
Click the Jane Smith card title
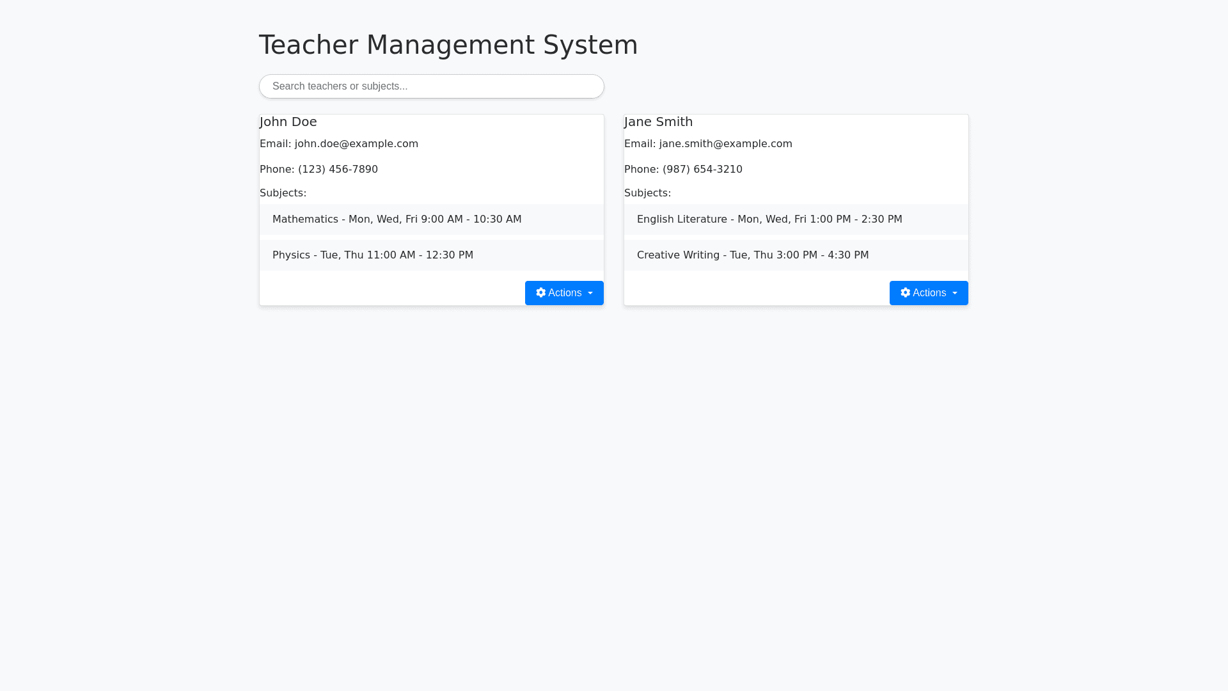tap(658, 122)
